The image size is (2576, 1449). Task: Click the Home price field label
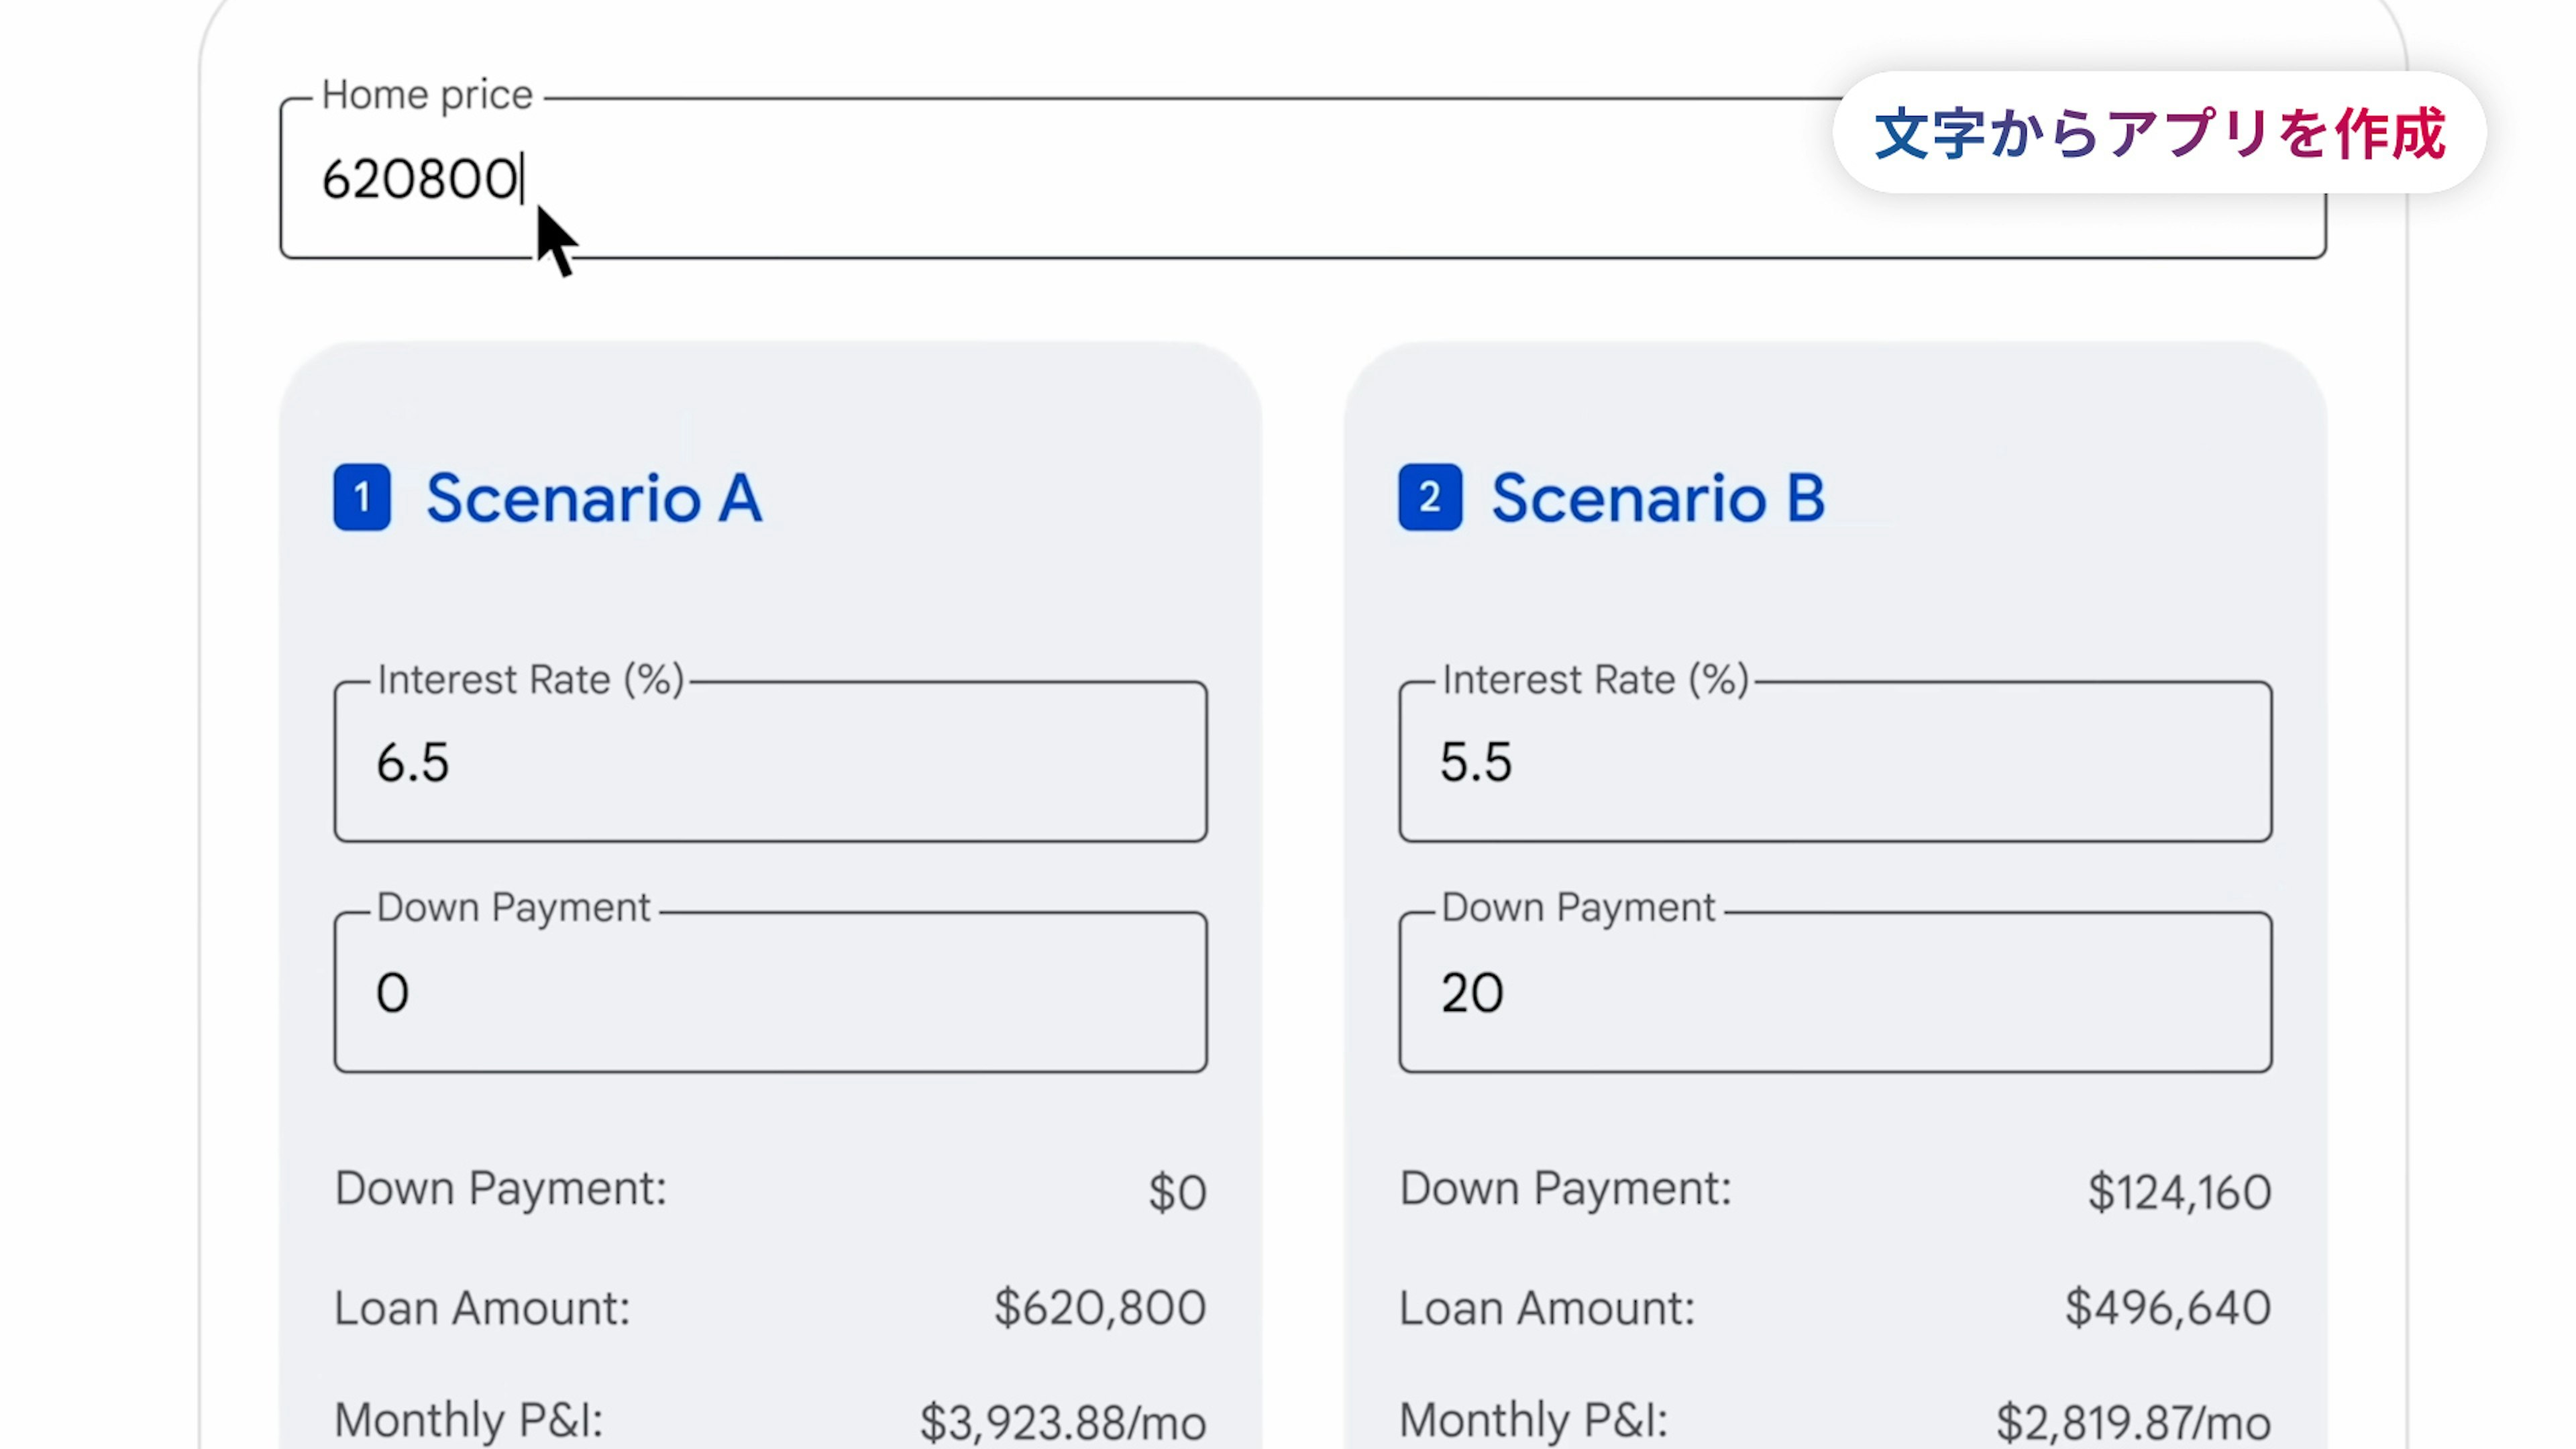pos(427,95)
